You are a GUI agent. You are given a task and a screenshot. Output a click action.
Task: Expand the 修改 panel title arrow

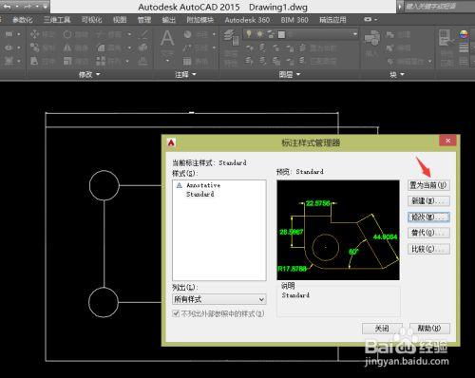[98, 74]
